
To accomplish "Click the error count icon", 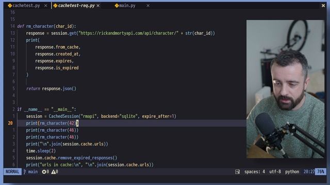I will (x=44, y=172).
